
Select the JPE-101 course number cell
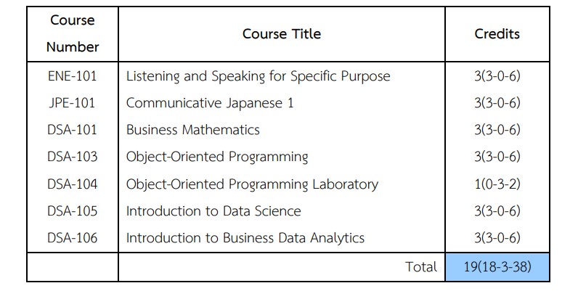tap(73, 103)
